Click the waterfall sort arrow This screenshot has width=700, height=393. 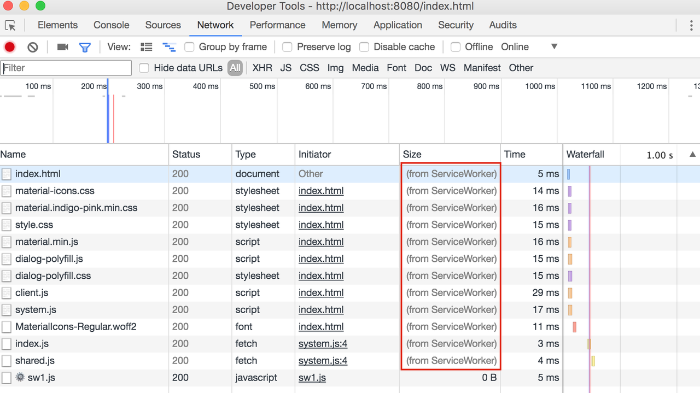tap(692, 155)
